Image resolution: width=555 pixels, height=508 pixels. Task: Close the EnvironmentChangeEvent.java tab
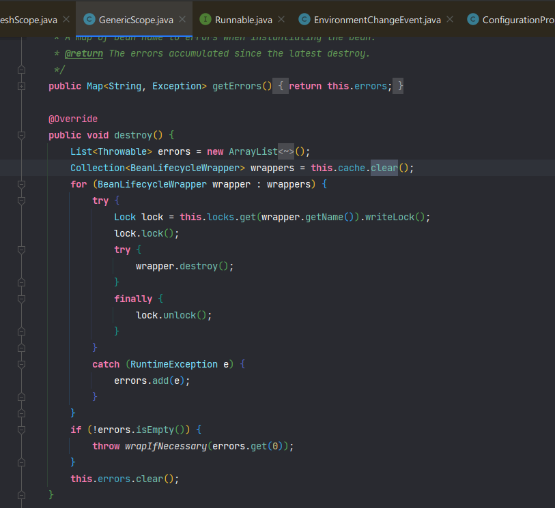click(x=450, y=20)
